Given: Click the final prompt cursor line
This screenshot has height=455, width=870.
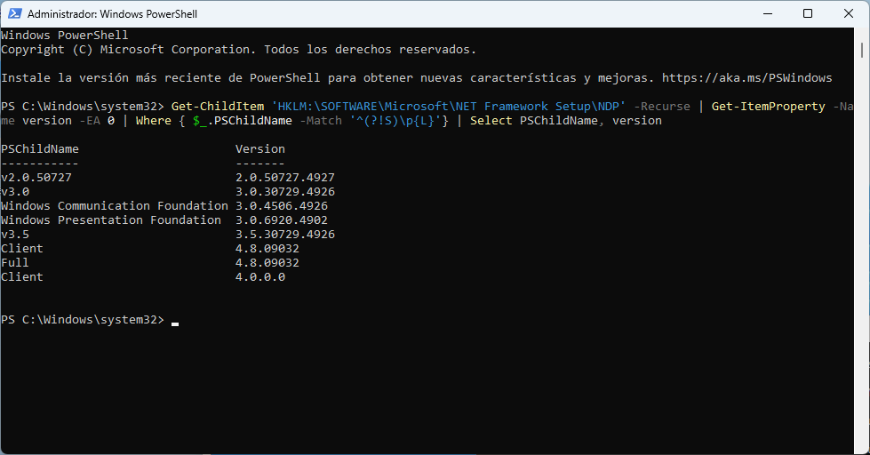Looking at the screenshot, I should (90, 320).
